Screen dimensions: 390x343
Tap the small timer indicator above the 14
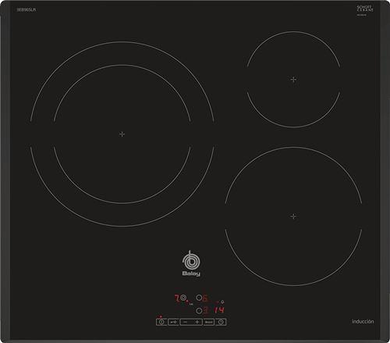click(x=222, y=302)
